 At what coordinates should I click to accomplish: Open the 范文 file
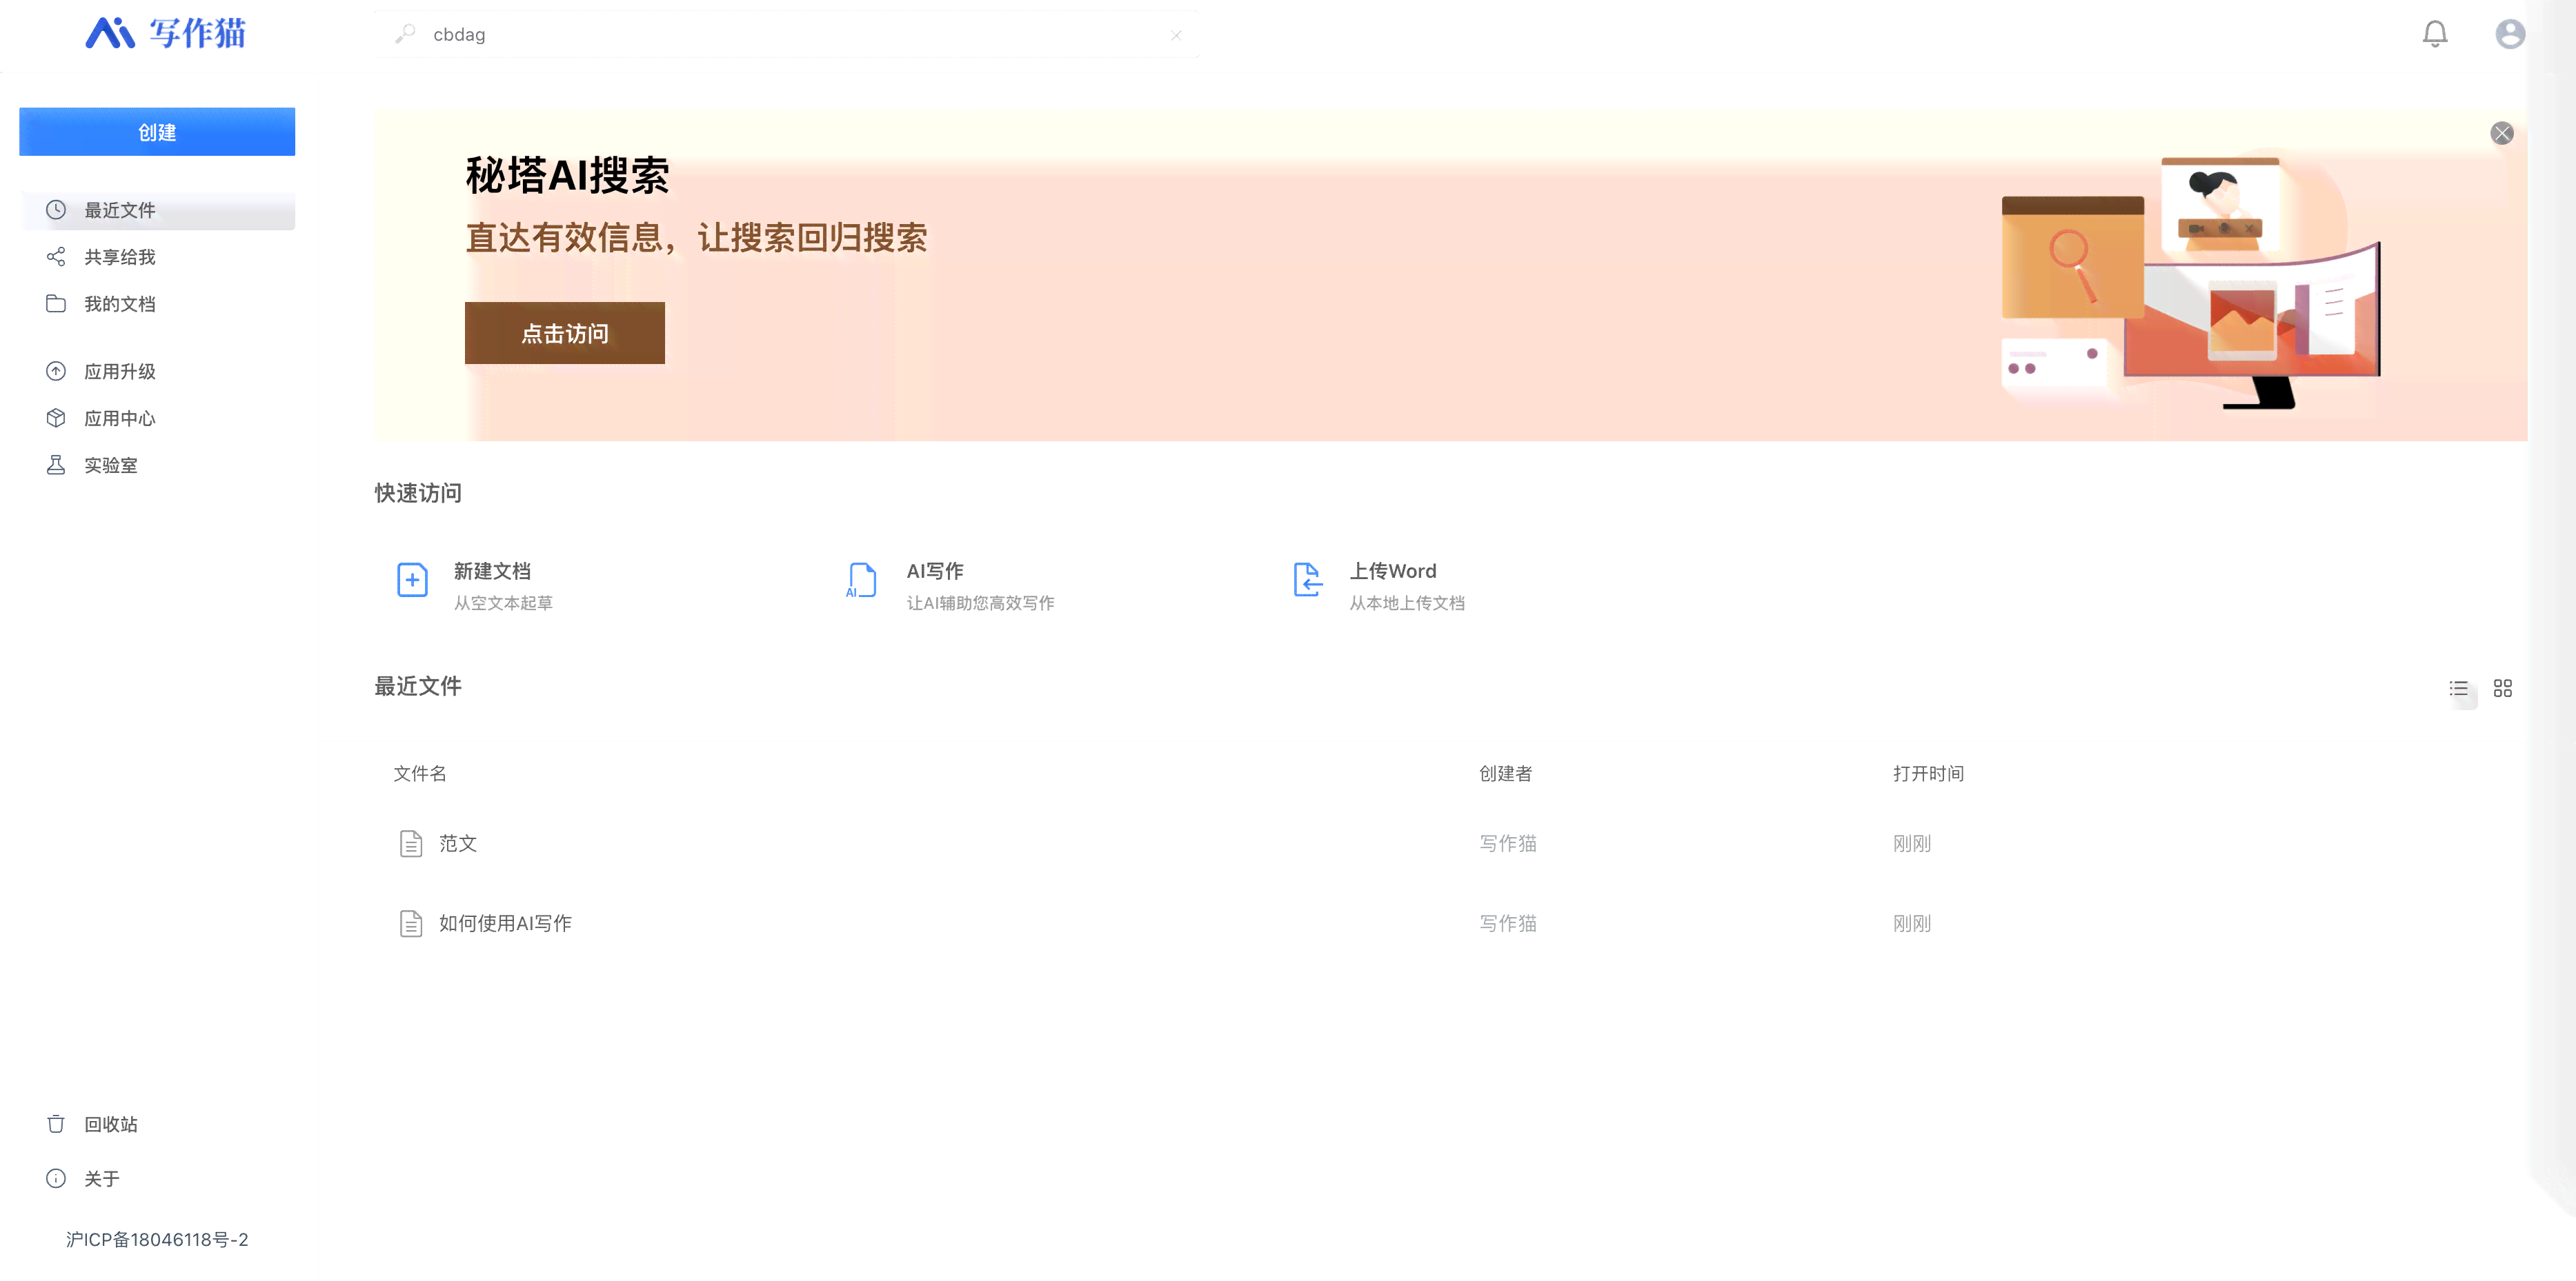pos(458,843)
